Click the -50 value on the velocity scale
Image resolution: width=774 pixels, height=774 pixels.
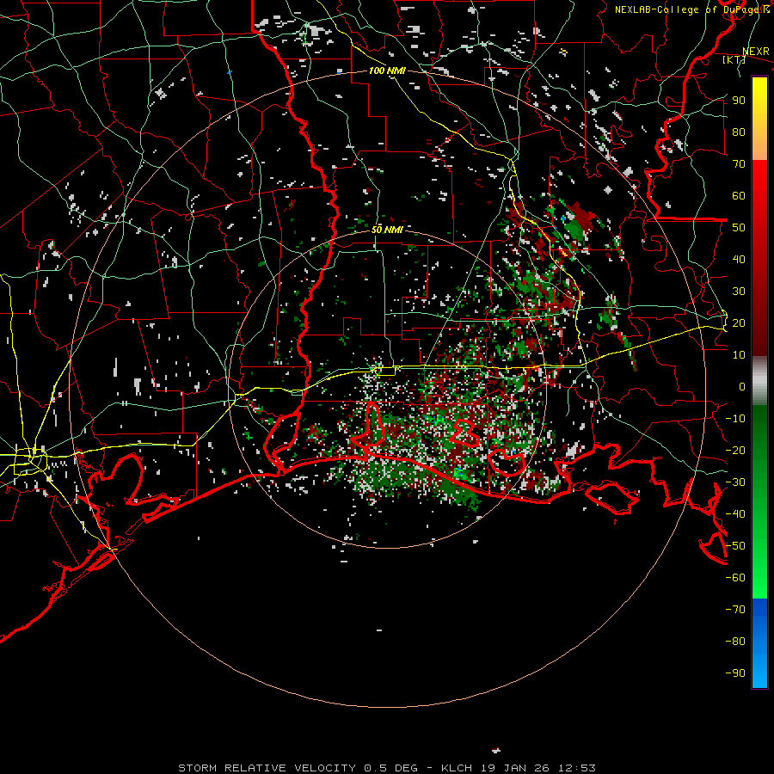coord(735,546)
